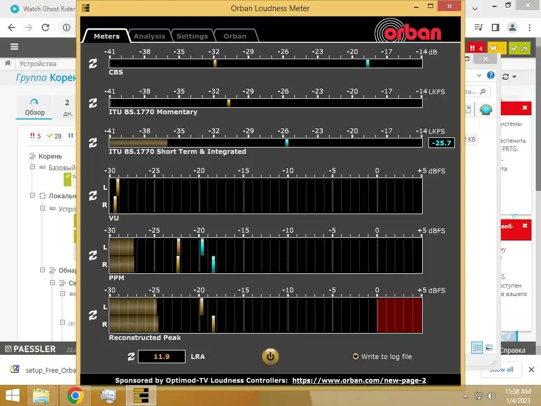Open the setup_Free_Orba download item
Viewport: 541px width, 406px height.
tap(43, 370)
